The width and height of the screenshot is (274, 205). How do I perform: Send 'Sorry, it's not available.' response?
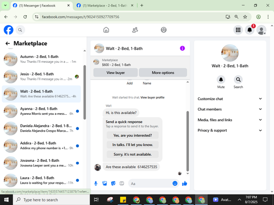pos(133,154)
